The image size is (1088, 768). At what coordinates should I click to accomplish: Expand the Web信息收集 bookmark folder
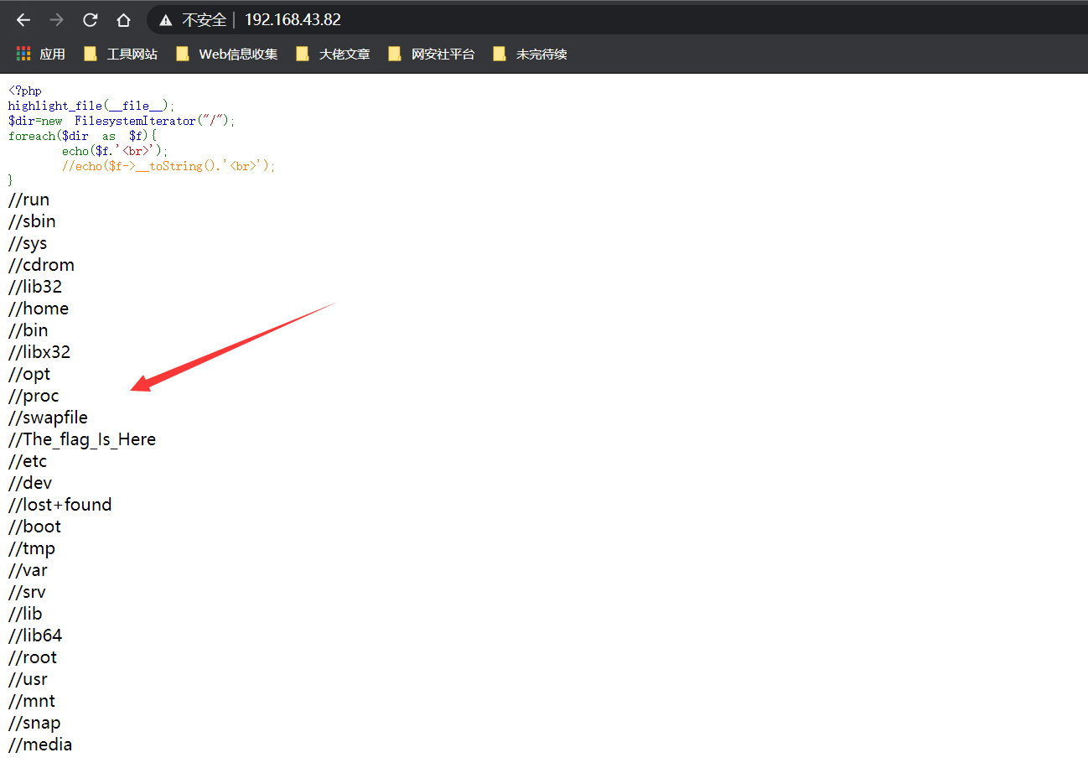click(227, 54)
